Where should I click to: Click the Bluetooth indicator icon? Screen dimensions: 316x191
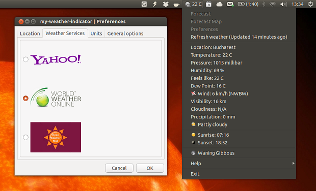[x=264, y=4]
